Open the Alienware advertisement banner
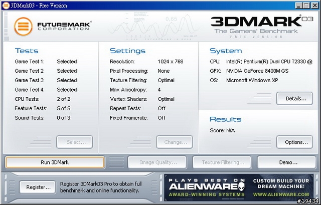 coord(239,187)
